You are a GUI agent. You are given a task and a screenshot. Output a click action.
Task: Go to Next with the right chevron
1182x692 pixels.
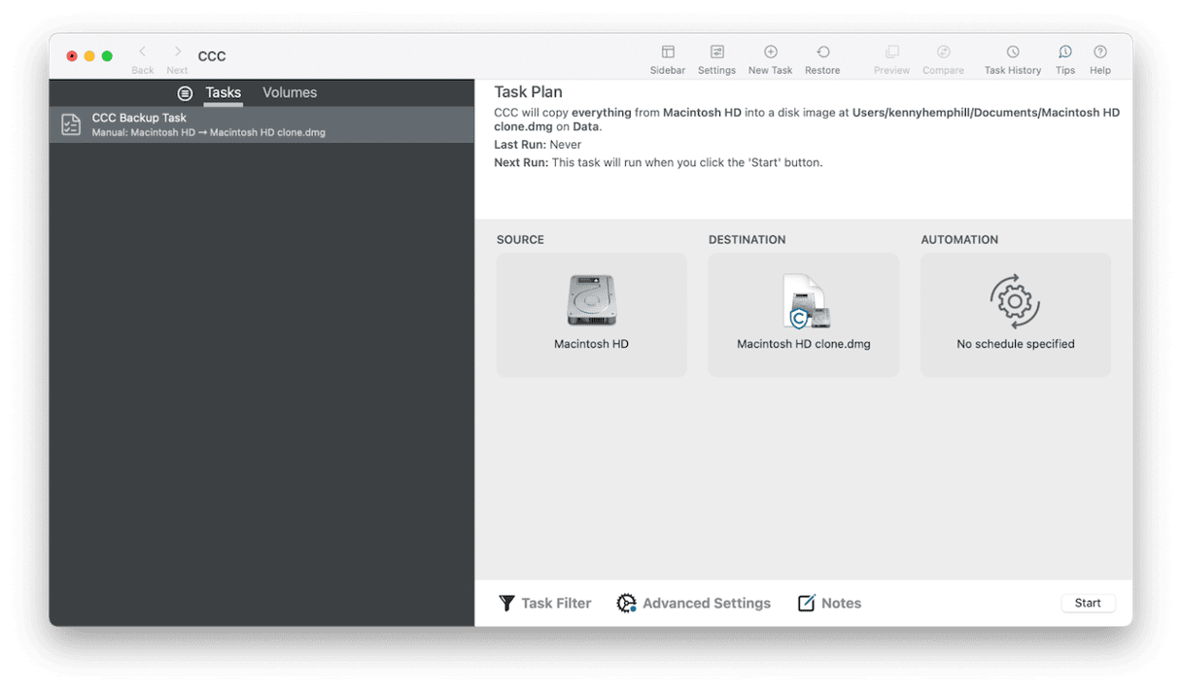[x=177, y=52]
